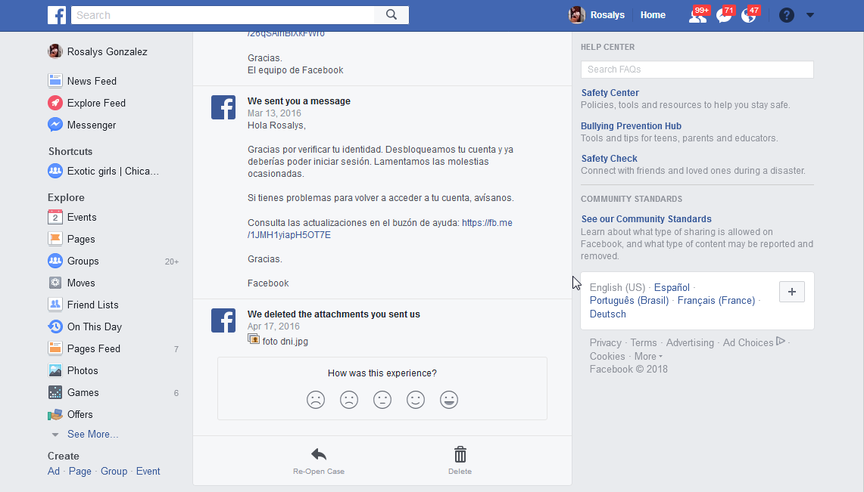Click the Re-Open Case button
This screenshot has height=492, width=864.
[x=319, y=461]
